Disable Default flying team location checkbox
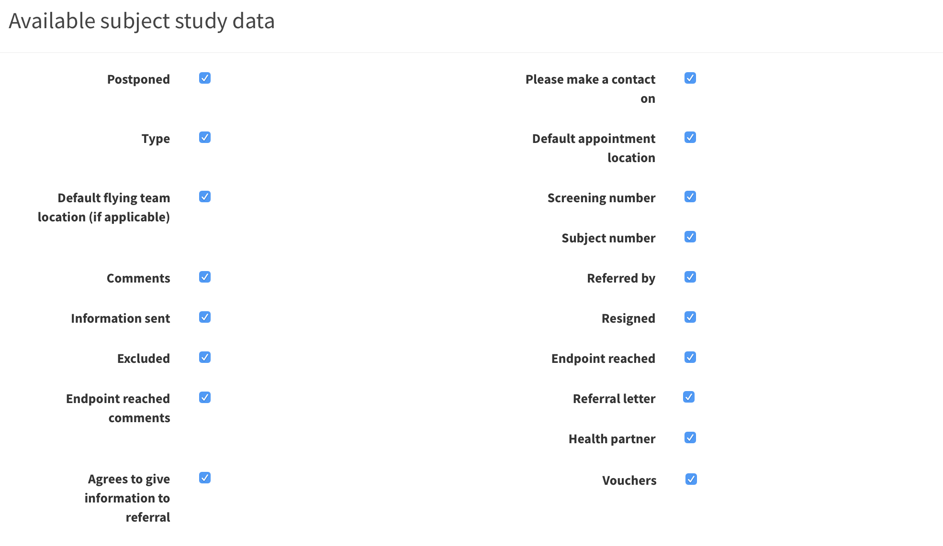Viewport: 943px width, 546px height. [205, 197]
